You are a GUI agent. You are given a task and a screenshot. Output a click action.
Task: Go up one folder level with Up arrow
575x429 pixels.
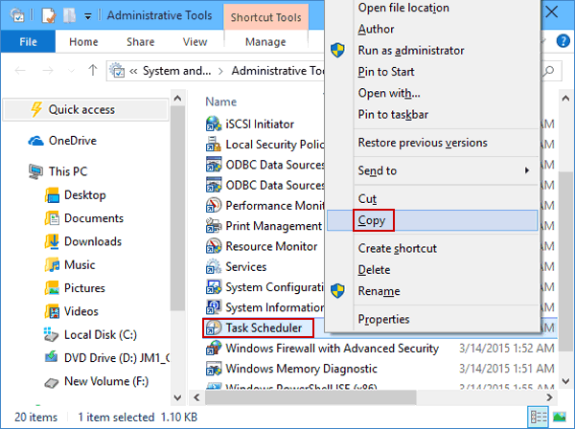pyautogui.click(x=92, y=70)
